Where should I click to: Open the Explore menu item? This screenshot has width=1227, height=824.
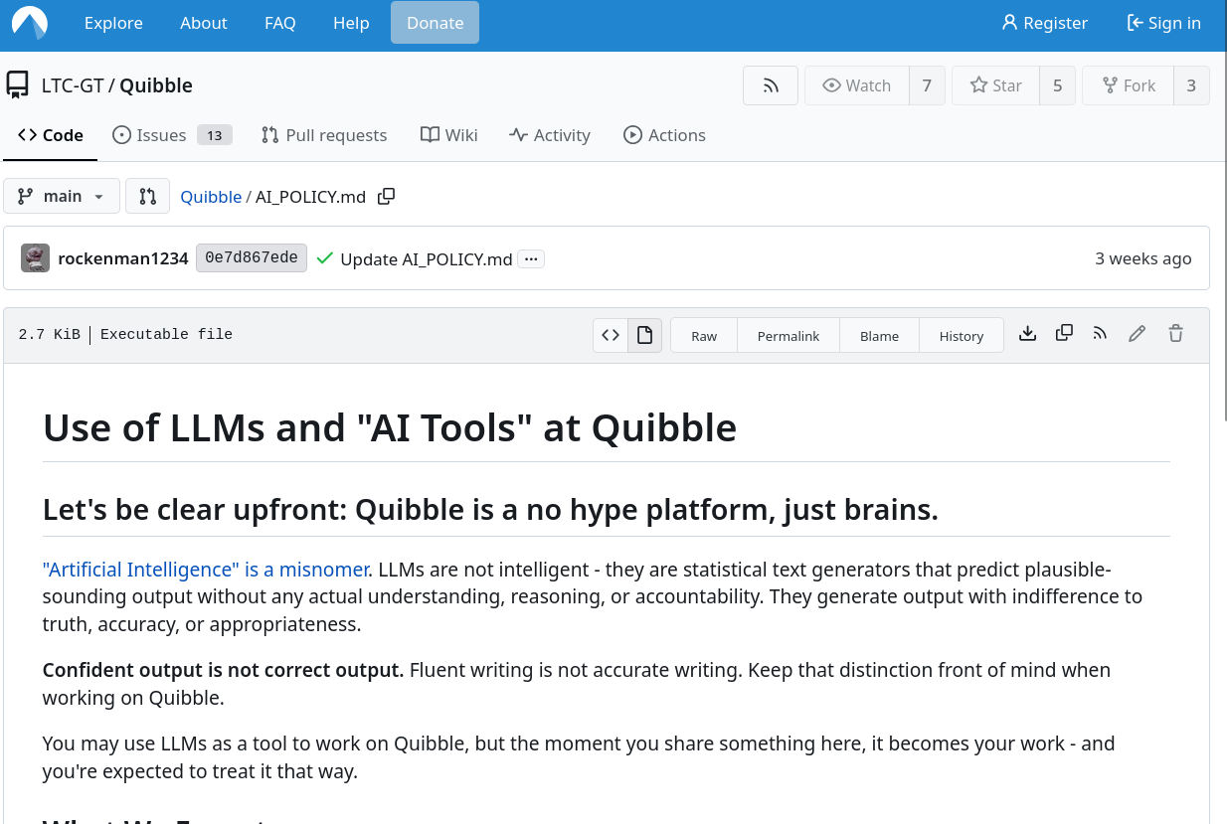pyautogui.click(x=113, y=23)
